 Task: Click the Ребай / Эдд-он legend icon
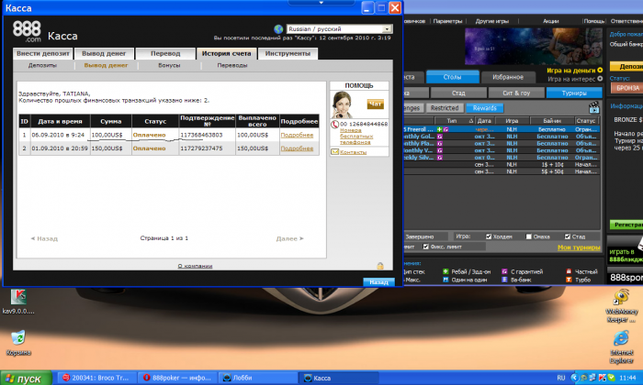coord(446,271)
